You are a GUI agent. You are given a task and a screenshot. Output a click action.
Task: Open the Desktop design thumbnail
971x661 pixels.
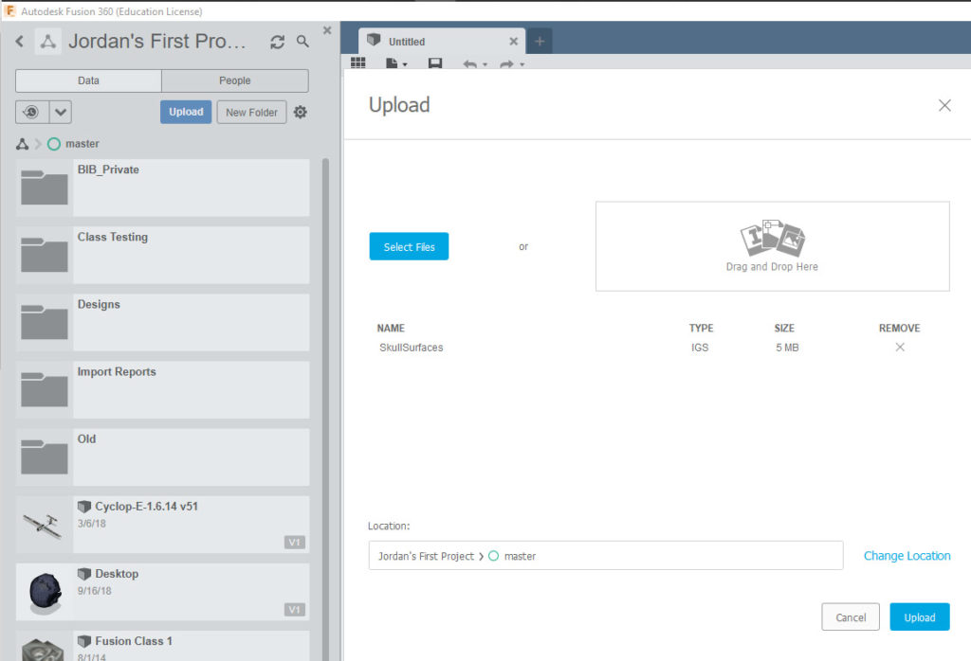(45, 591)
